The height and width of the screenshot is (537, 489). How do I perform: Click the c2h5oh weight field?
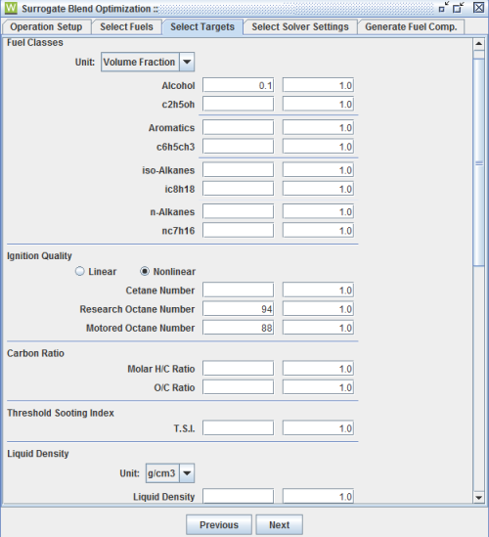pos(318,104)
